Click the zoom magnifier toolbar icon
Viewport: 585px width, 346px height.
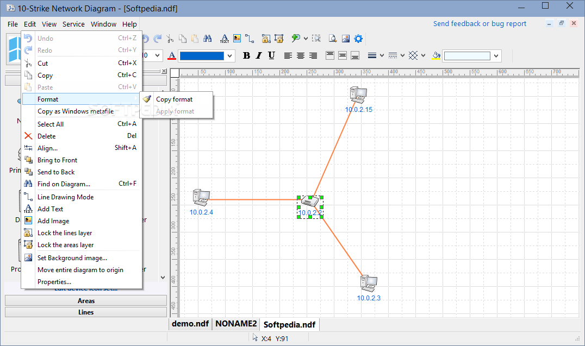point(296,38)
